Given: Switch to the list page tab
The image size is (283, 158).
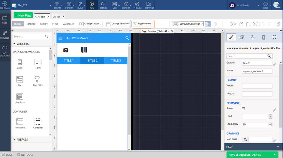Looking at the screenshot, I should point(58,17).
